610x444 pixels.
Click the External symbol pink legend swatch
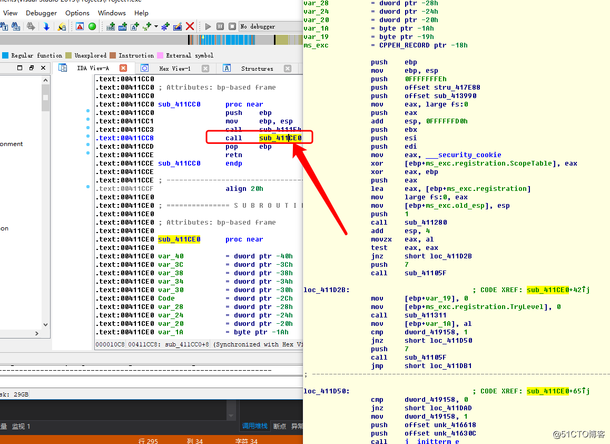[x=160, y=55]
